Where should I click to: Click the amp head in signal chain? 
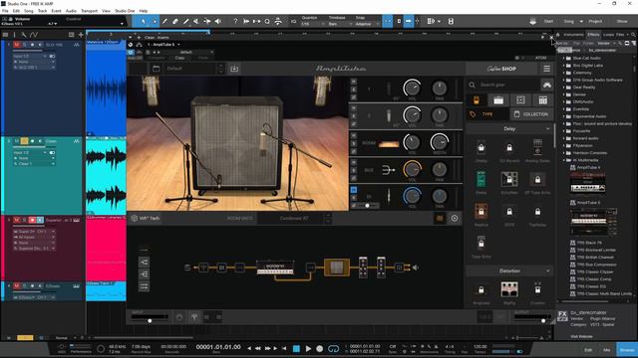[275, 268]
